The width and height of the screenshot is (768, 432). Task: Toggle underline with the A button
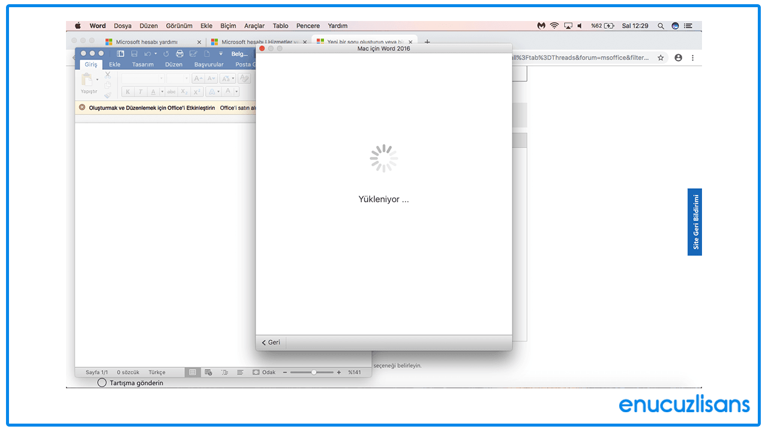tap(154, 92)
